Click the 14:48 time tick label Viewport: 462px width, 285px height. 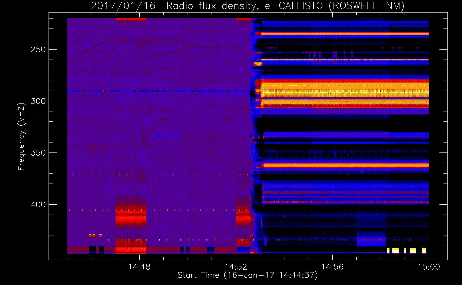pos(139,267)
